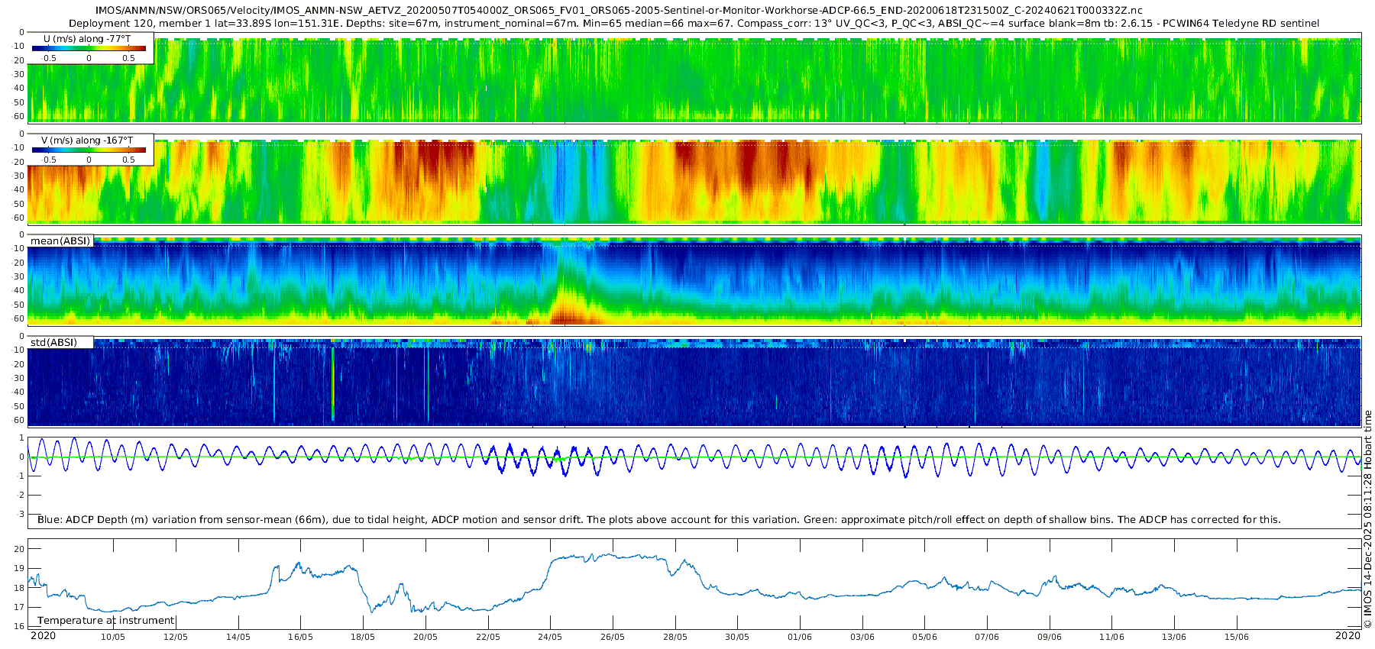The image size is (1375, 649).
Task: Select the 24/05 date tick label
Action: coord(550,637)
